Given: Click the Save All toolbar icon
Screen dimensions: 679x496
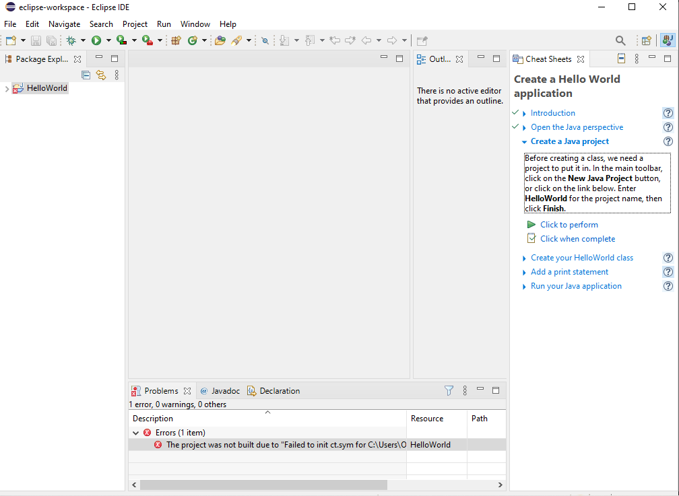Looking at the screenshot, I should click(x=51, y=40).
